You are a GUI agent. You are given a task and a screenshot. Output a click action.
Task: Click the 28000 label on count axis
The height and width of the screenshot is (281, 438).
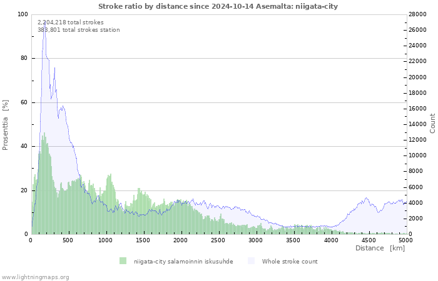[417, 14]
